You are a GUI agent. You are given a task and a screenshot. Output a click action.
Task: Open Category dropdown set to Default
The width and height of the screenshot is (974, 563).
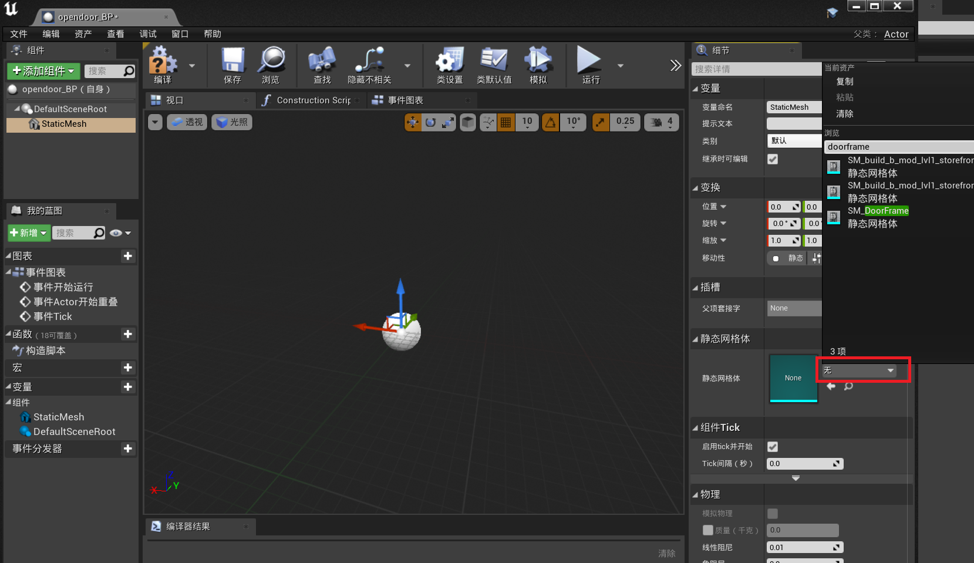[x=794, y=141]
